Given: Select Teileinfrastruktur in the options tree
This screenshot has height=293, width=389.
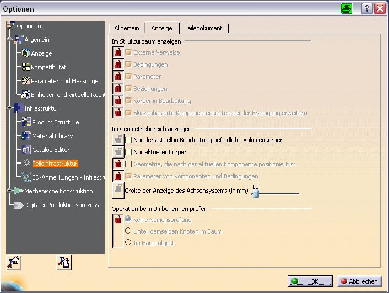Looking at the screenshot, I should pos(55,164).
